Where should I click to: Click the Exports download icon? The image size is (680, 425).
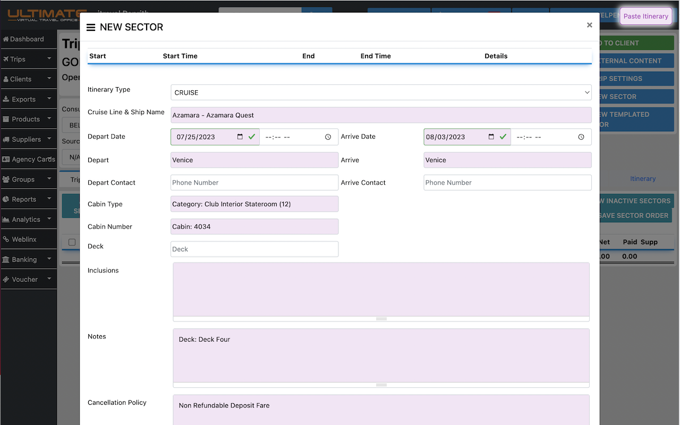pos(6,99)
